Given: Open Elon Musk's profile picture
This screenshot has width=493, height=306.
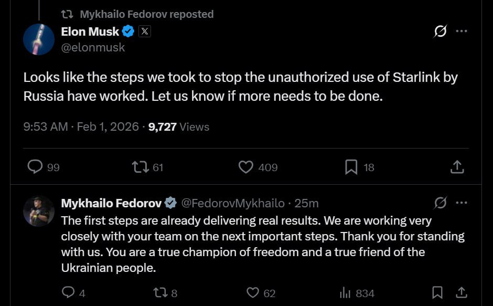Looking at the screenshot, I should coord(39,39).
